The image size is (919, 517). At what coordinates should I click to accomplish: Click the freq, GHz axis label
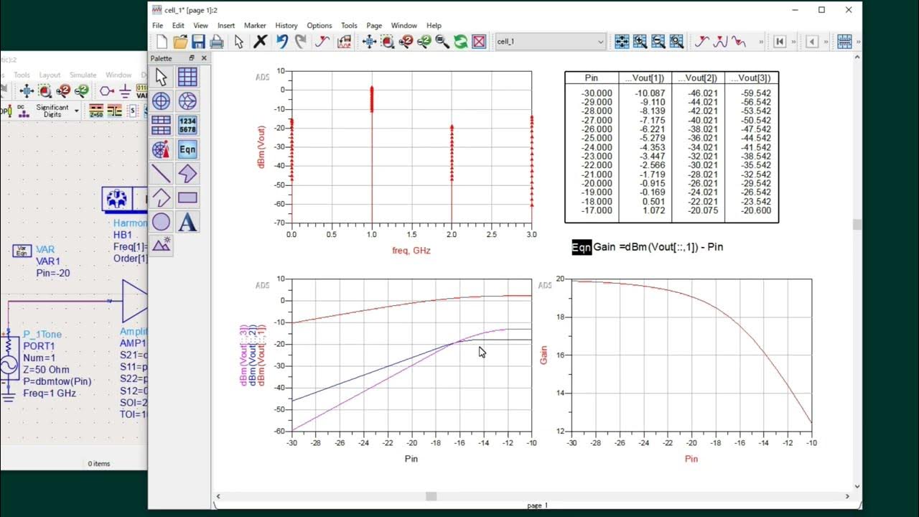tap(411, 251)
